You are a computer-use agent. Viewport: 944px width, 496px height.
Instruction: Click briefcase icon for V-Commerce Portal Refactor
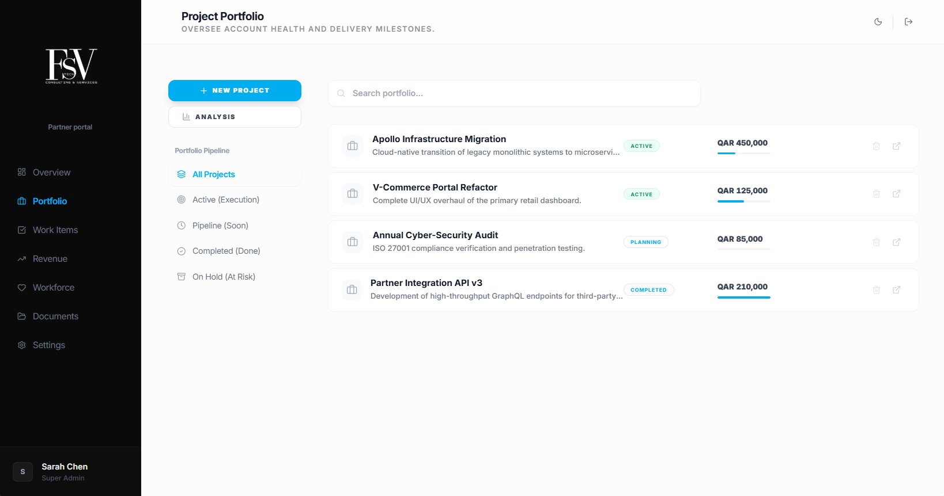(353, 194)
